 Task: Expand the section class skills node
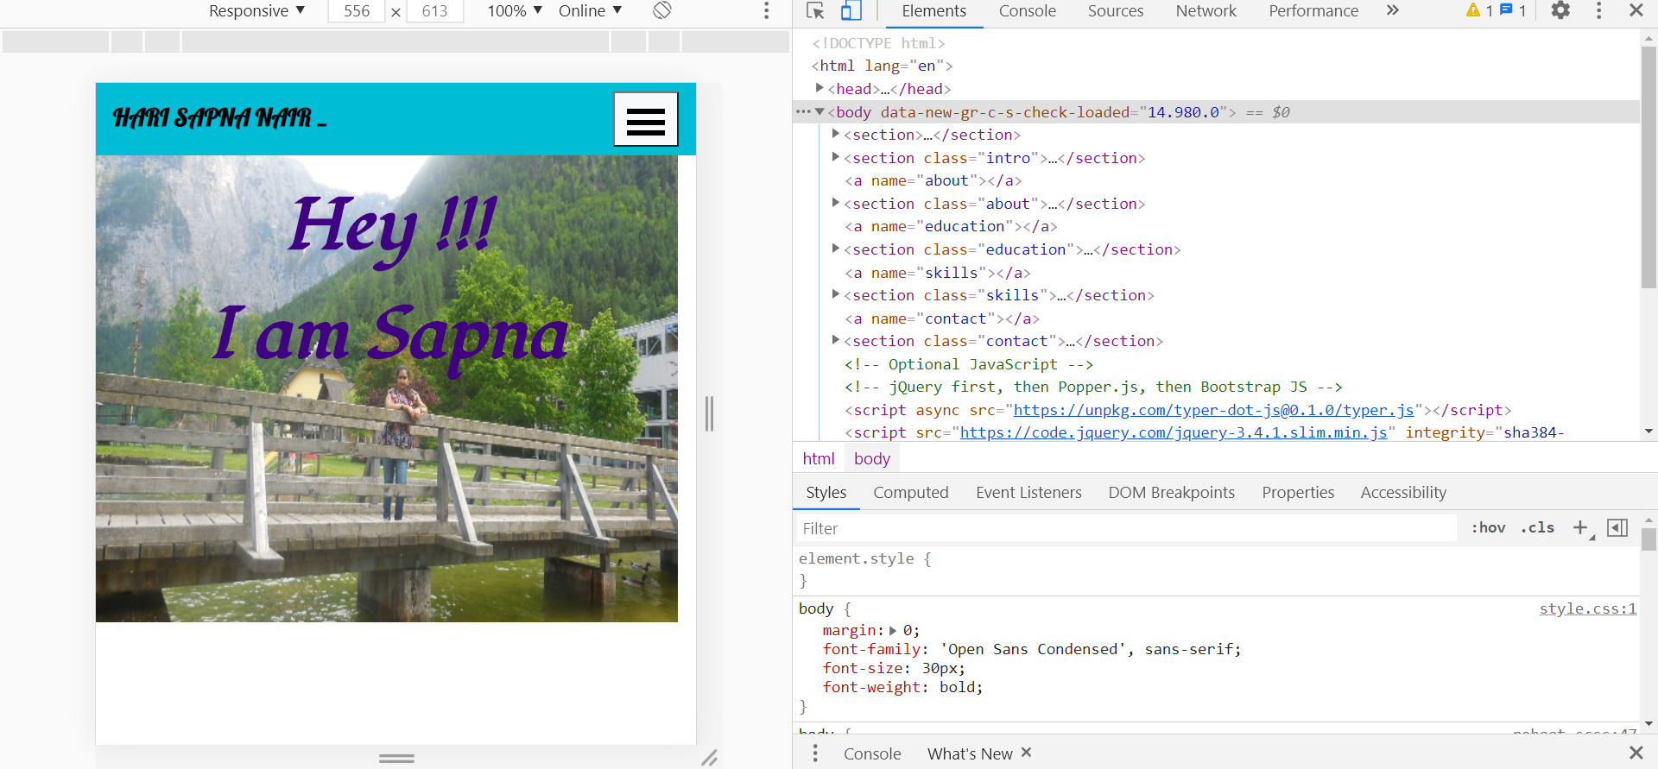836,294
